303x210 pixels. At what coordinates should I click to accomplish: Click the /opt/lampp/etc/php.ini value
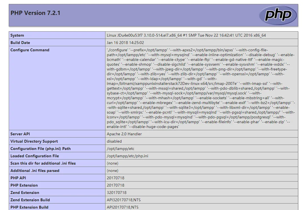[x=127, y=156]
